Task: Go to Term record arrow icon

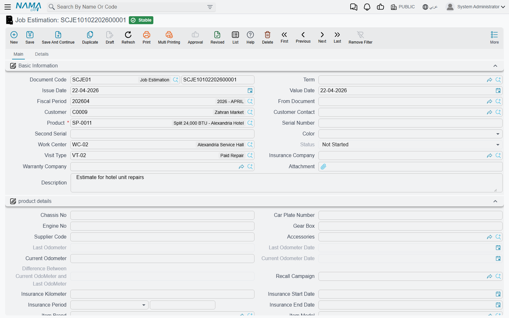Action: (490, 80)
